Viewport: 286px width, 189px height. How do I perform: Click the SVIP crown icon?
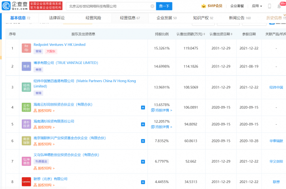click(203, 6)
